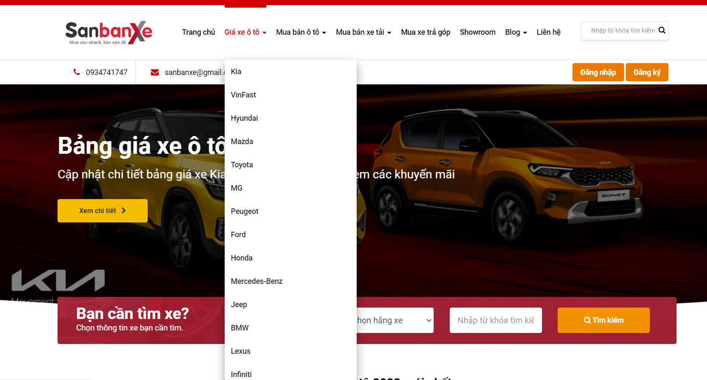Focus the header keyword search field
Screen dimensions: 707x380
click(622, 31)
